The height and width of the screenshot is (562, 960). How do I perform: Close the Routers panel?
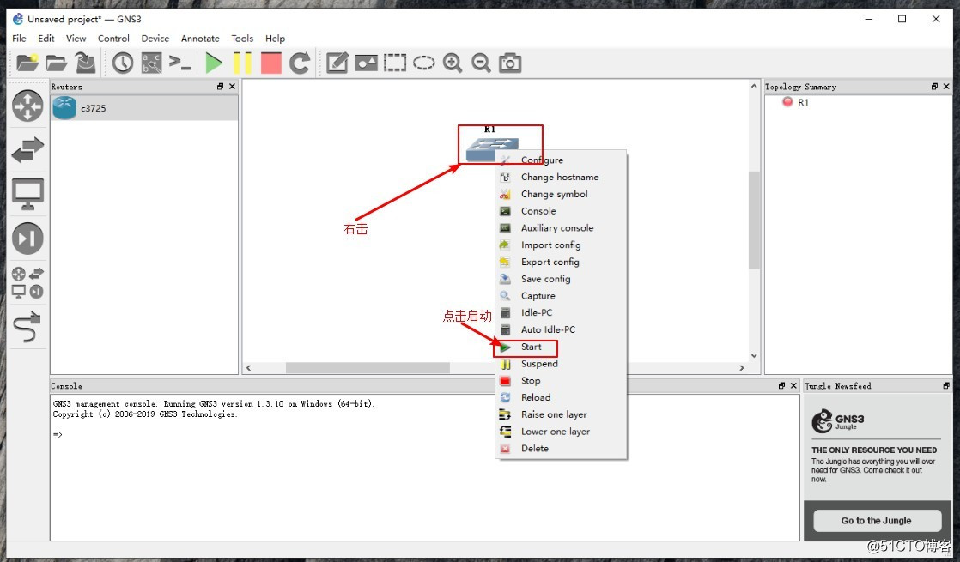pyautogui.click(x=232, y=86)
